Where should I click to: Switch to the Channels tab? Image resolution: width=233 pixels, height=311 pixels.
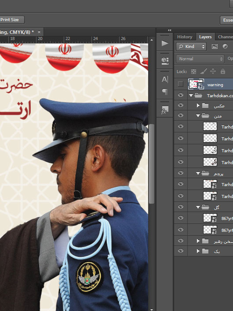point(225,37)
